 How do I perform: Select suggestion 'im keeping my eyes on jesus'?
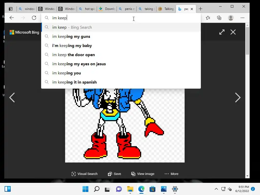[x=121, y=64]
